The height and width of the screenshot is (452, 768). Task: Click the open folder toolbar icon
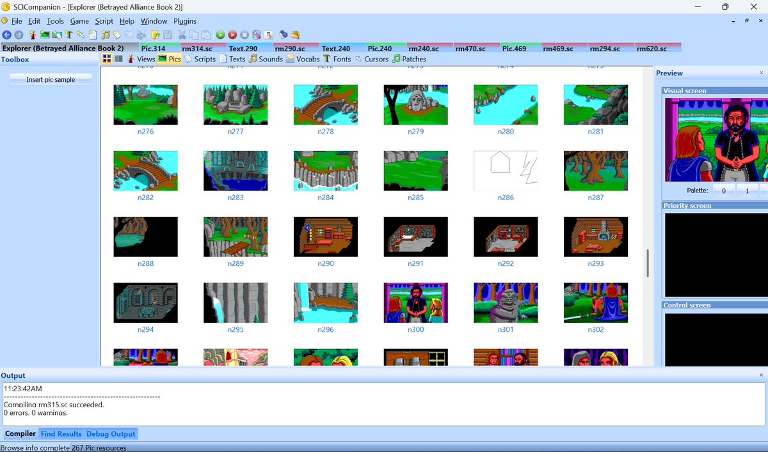pos(154,35)
